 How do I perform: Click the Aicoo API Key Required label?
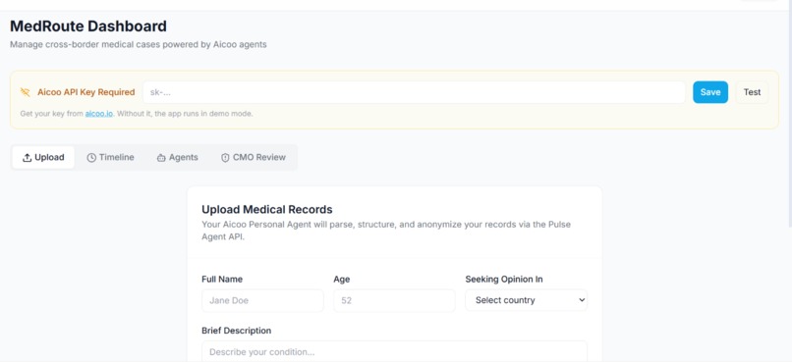pos(86,92)
